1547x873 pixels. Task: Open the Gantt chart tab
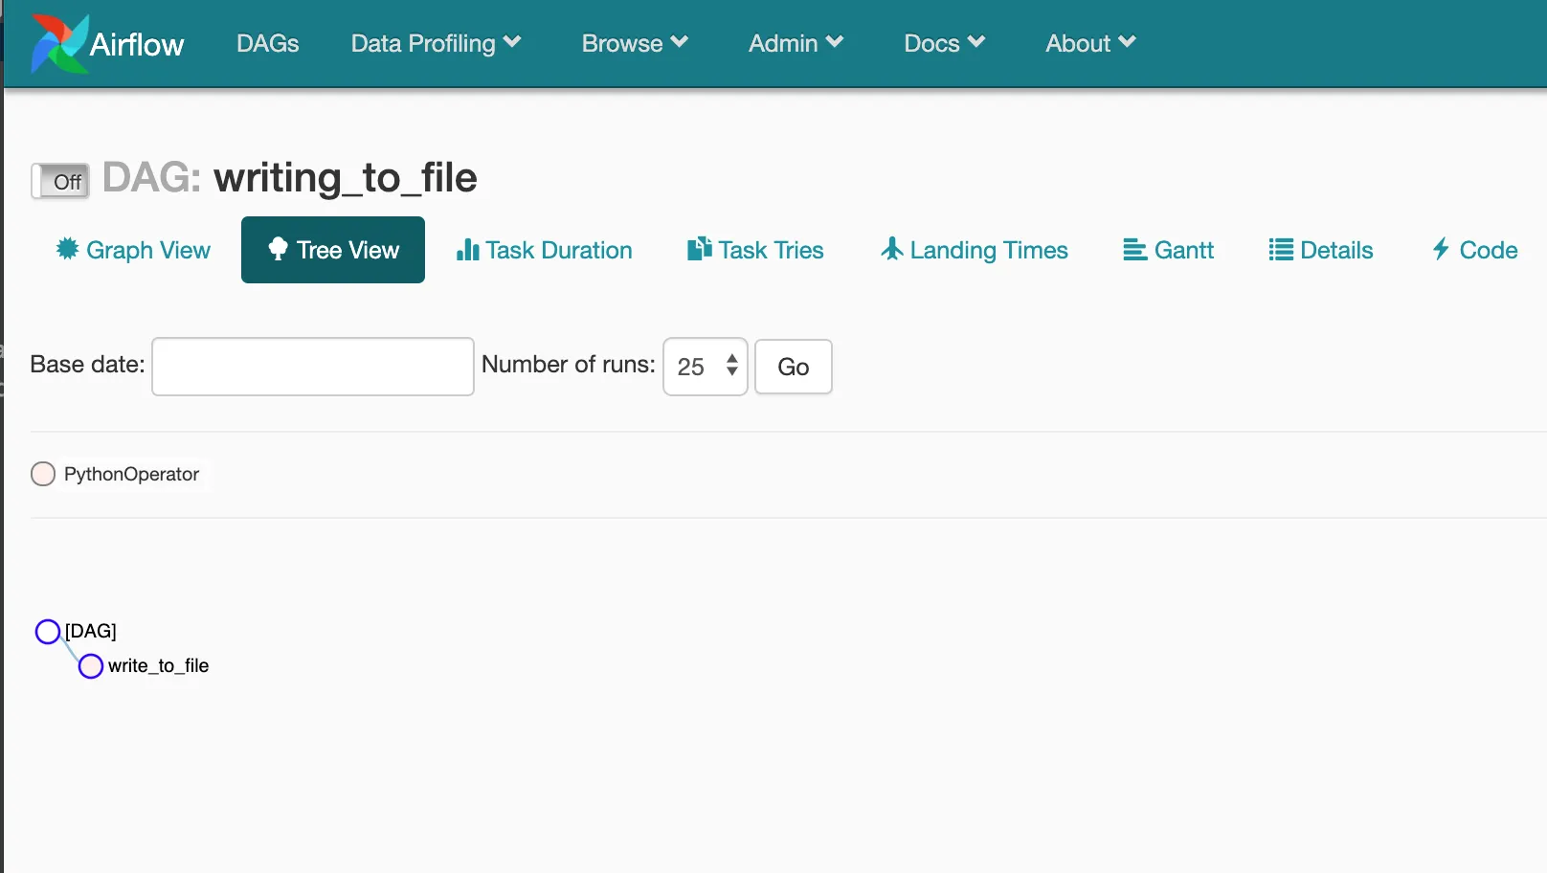1168,250
